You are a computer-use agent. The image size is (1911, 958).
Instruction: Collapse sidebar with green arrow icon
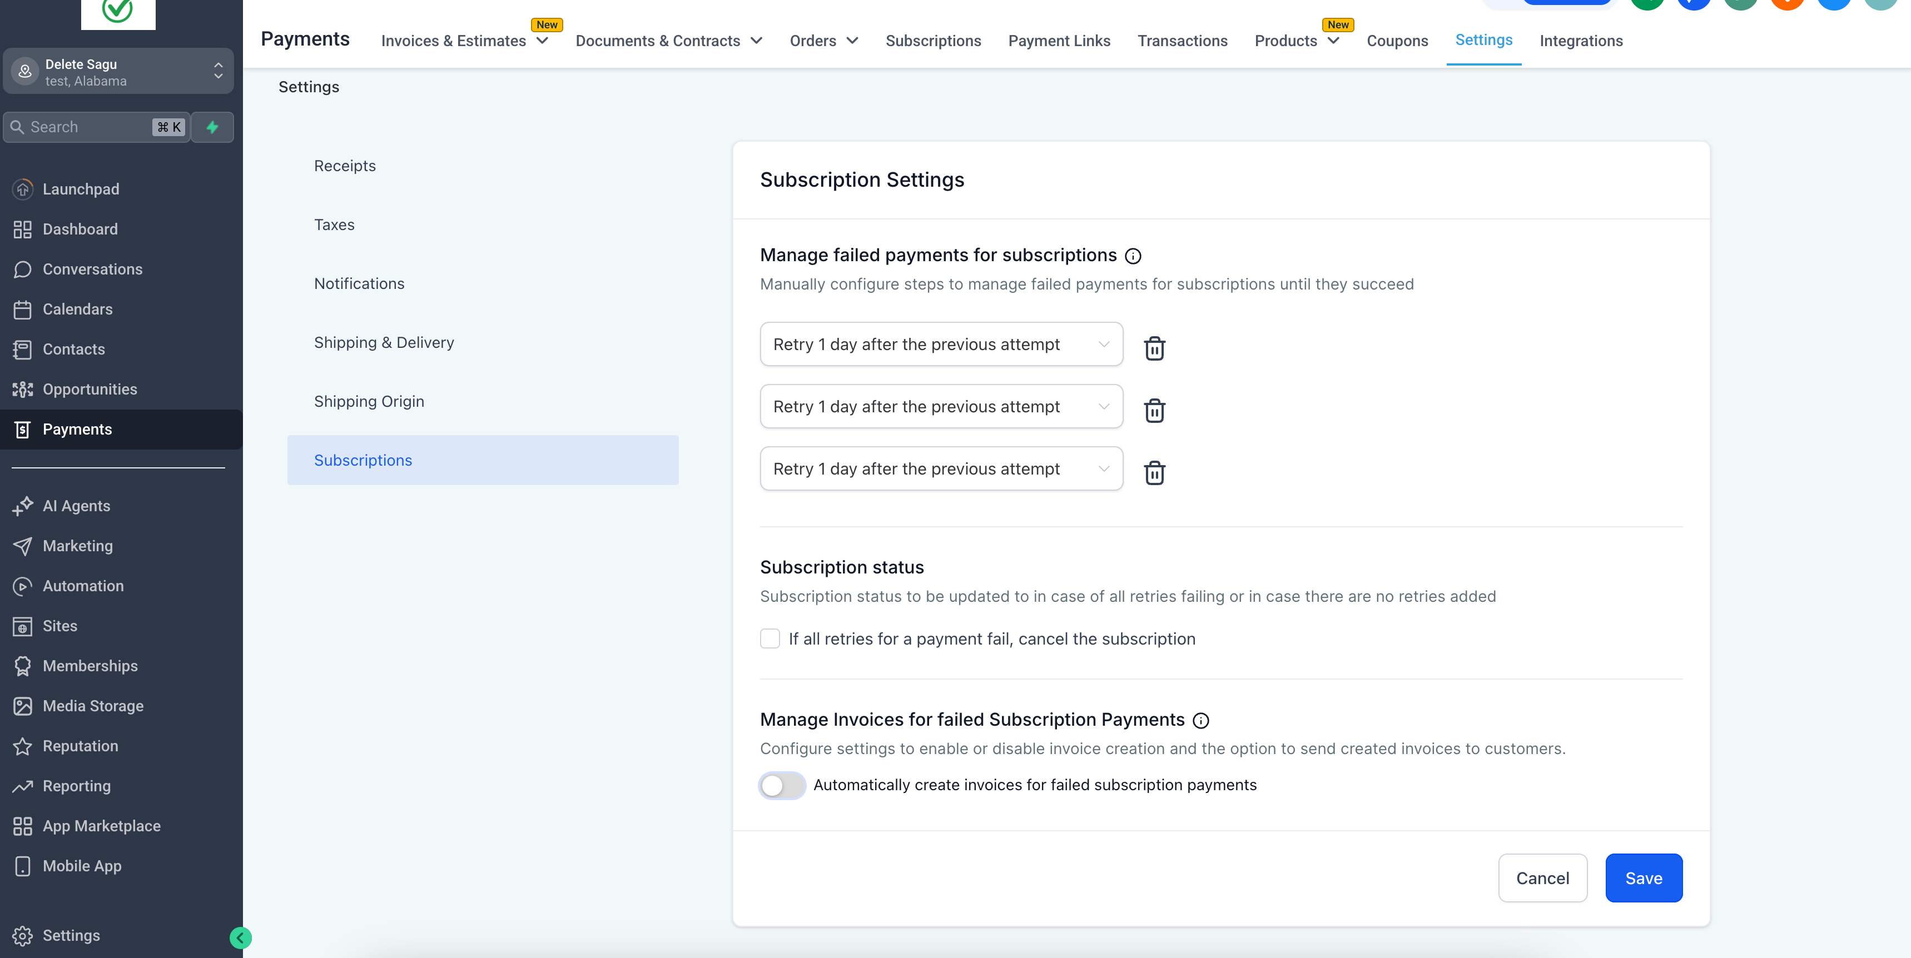coord(240,938)
